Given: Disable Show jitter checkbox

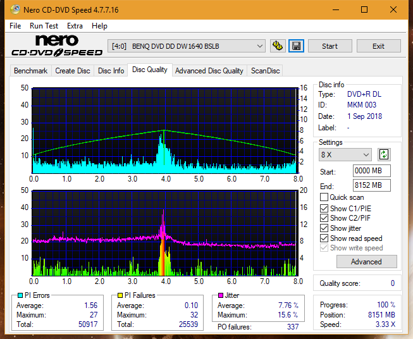Looking at the screenshot, I should click(324, 228).
